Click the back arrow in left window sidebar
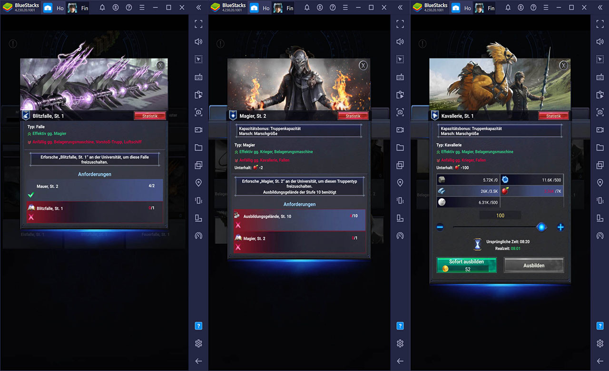Viewport: 609px width, 371px height. tap(198, 361)
